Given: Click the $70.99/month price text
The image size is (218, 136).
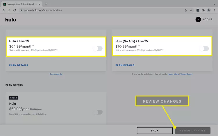Looking at the screenshot, I should click(x=128, y=46).
